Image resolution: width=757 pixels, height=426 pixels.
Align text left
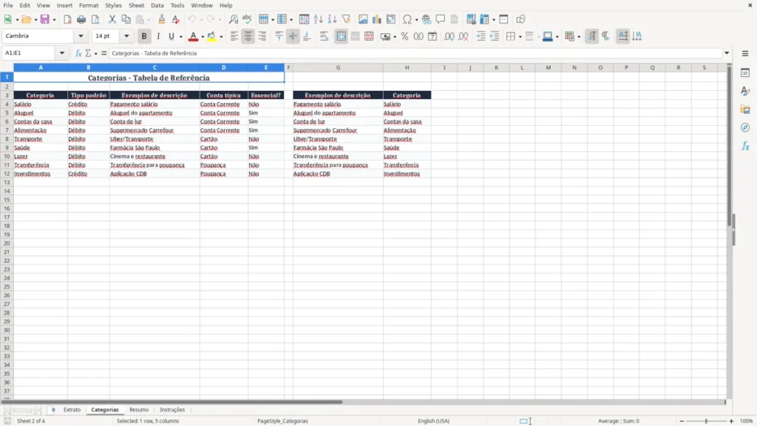[x=234, y=36]
